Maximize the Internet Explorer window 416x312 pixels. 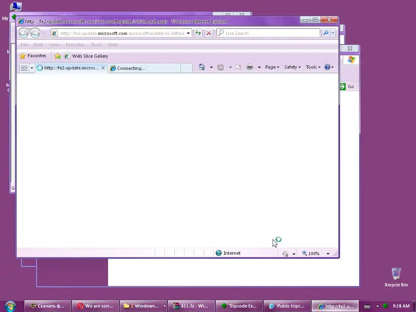315,19
